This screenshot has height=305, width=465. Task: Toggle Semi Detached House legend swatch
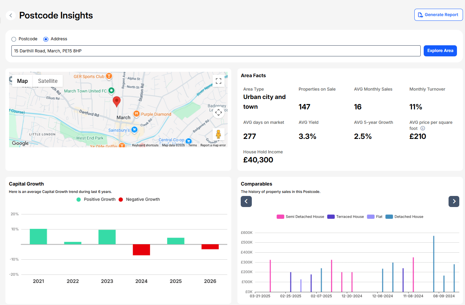coord(280,217)
